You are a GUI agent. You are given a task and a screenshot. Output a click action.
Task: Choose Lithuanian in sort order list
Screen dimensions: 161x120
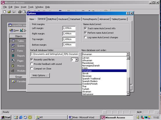point(104,60)
